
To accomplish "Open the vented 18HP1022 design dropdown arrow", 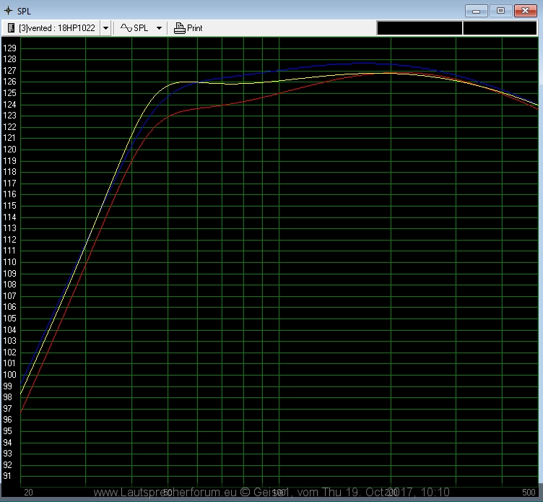I will 106,28.
